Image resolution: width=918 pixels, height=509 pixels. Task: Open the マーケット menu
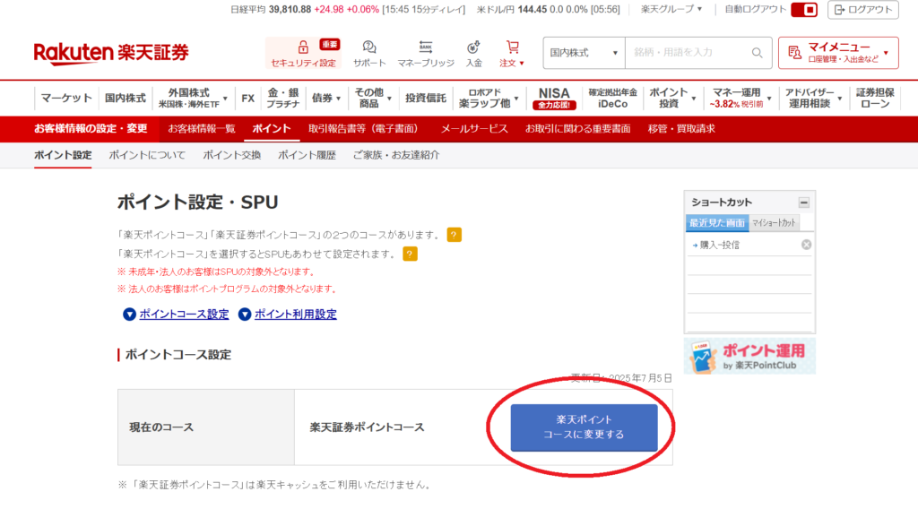point(66,98)
